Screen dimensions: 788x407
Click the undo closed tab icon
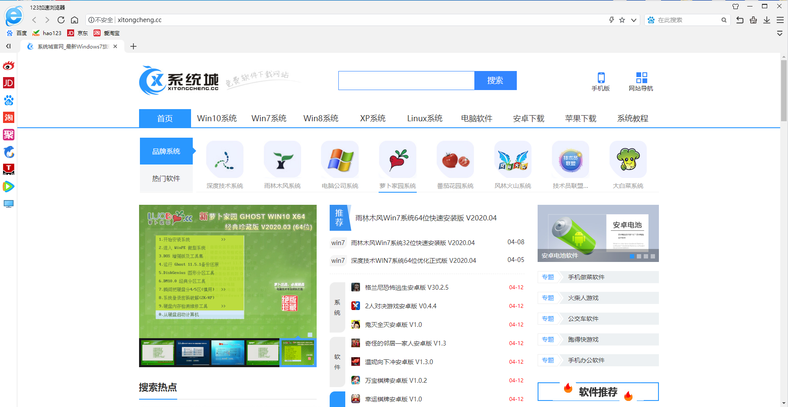pyautogui.click(x=740, y=20)
